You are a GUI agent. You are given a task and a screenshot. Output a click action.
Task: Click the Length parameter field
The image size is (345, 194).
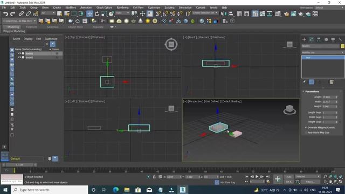[x=328, y=97]
